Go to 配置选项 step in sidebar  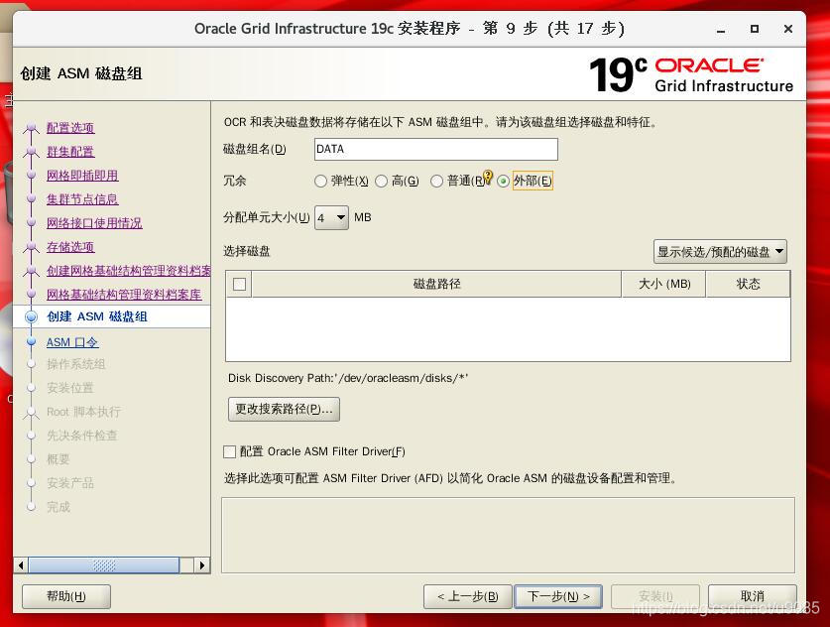click(70, 128)
